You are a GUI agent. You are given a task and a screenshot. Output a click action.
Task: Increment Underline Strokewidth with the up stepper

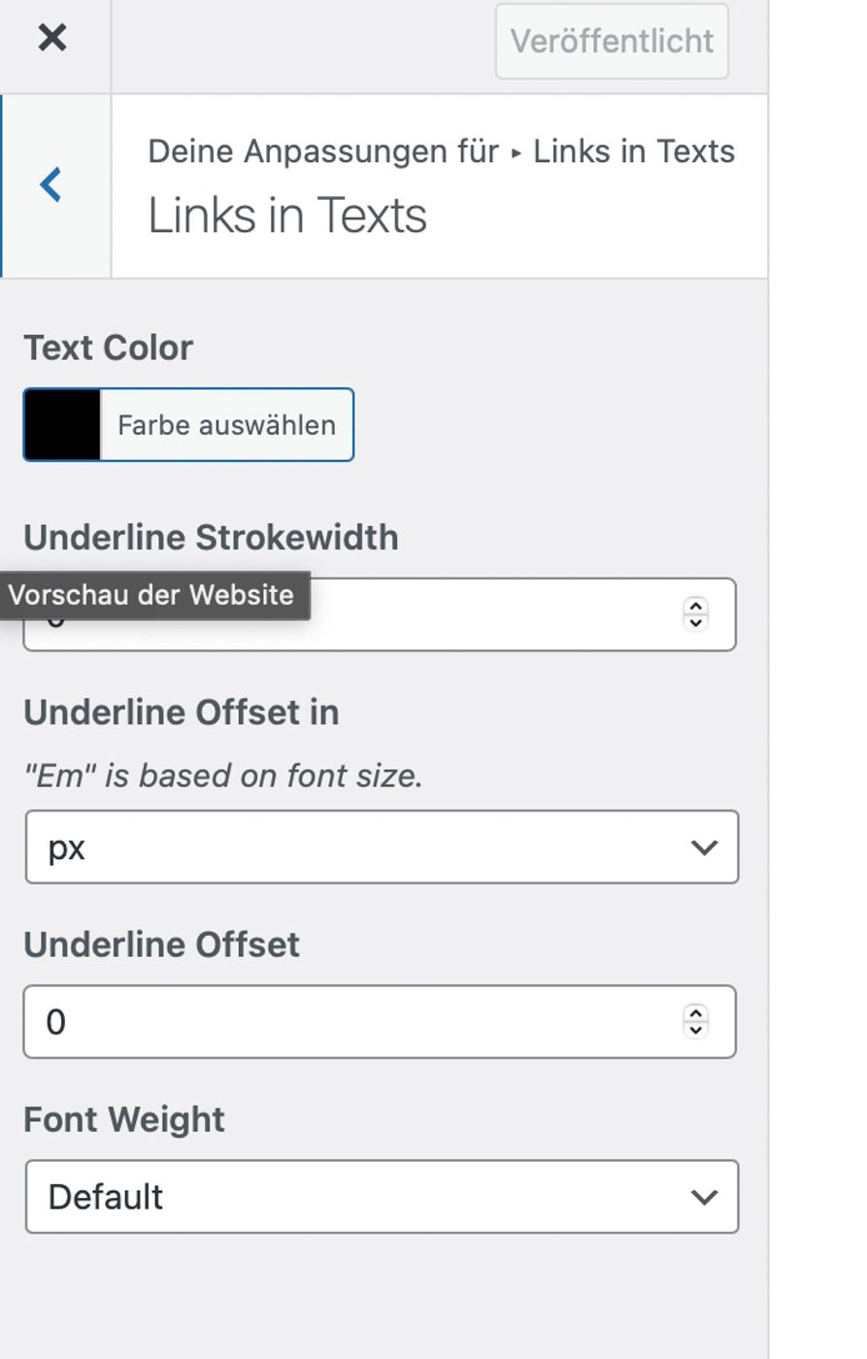695,606
